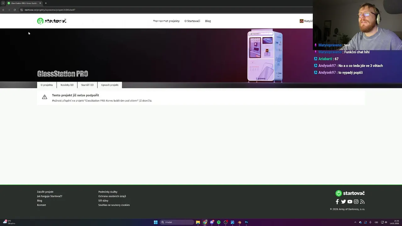Click the browser address bar URL
Image resolution: width=402 pixels, height=226 pixels.
50,10
